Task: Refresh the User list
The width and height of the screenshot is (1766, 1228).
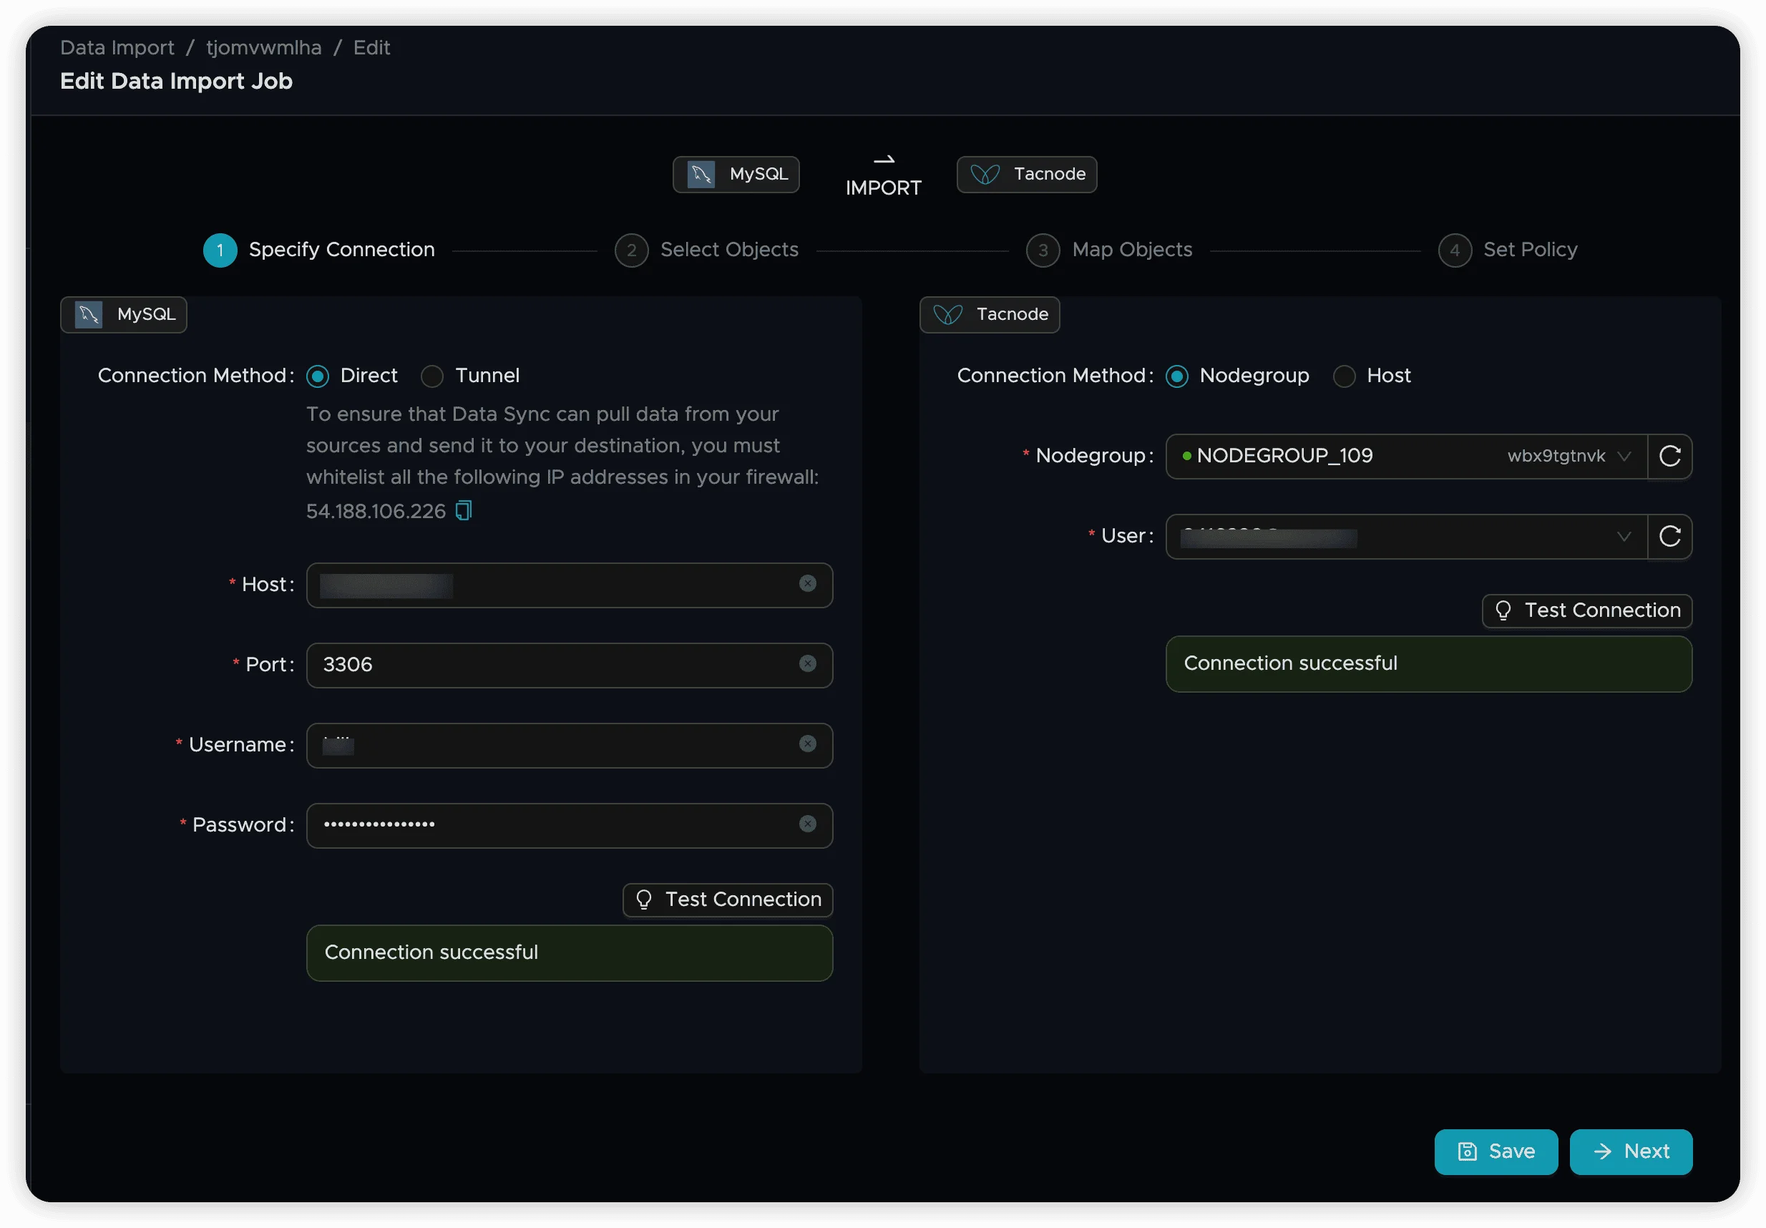Action: pyautogui.click(x=1669, y=536)
